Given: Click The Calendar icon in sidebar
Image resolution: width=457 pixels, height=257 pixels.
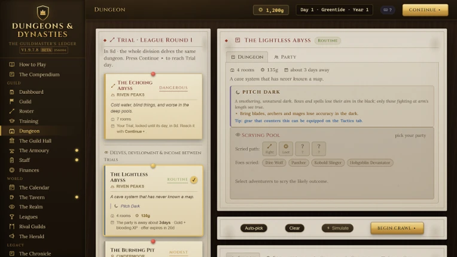Looking at the screenshot, I should (11, 188).
